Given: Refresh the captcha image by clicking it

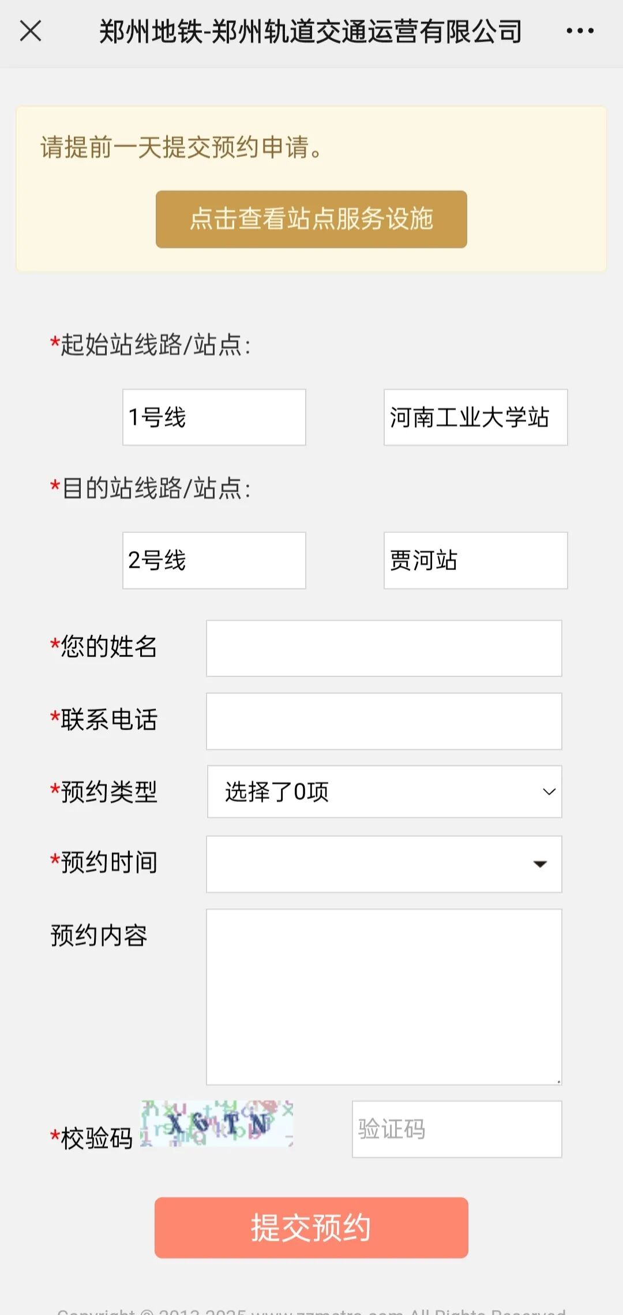Looking at the screenshot, I should (217, 1124).
